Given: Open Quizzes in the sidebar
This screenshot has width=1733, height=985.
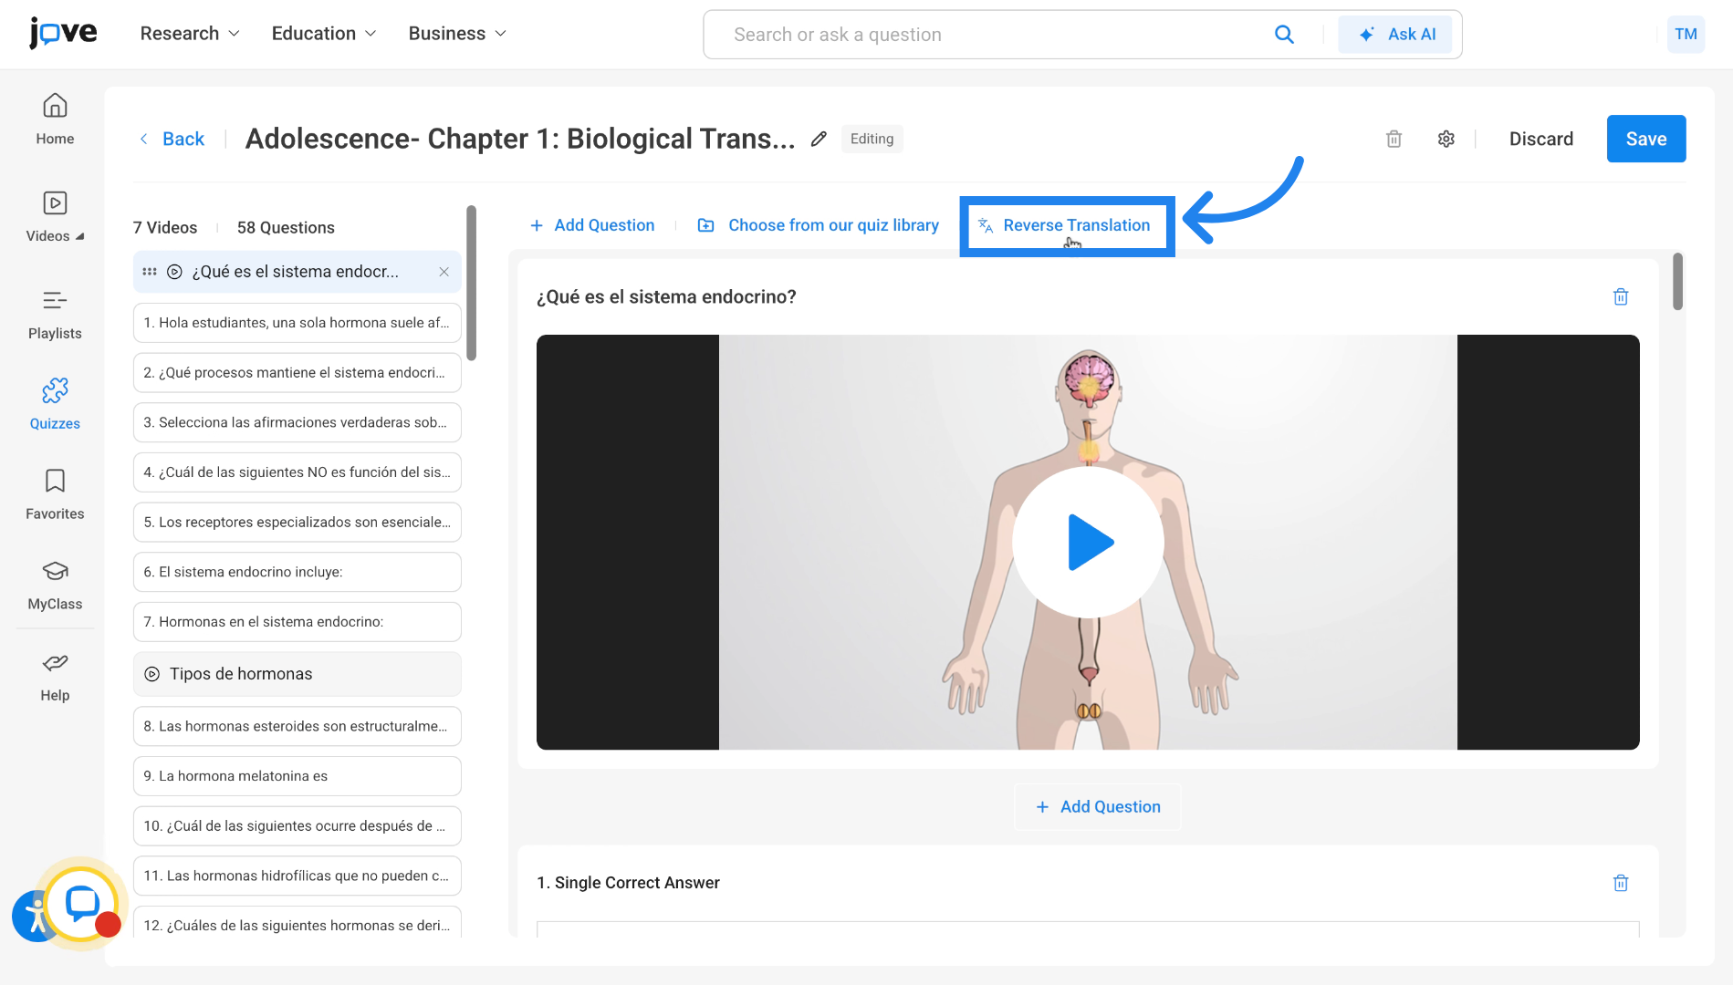Looking at the screenshot, I should tap(55, 402).
